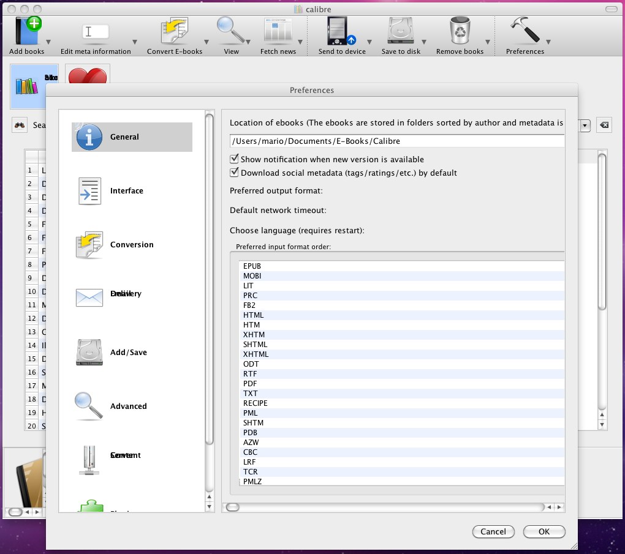Click the book list vertical scrollbar
Image resolution: width=625 pixels, height=554 pixels.
(x=602, y=231)
